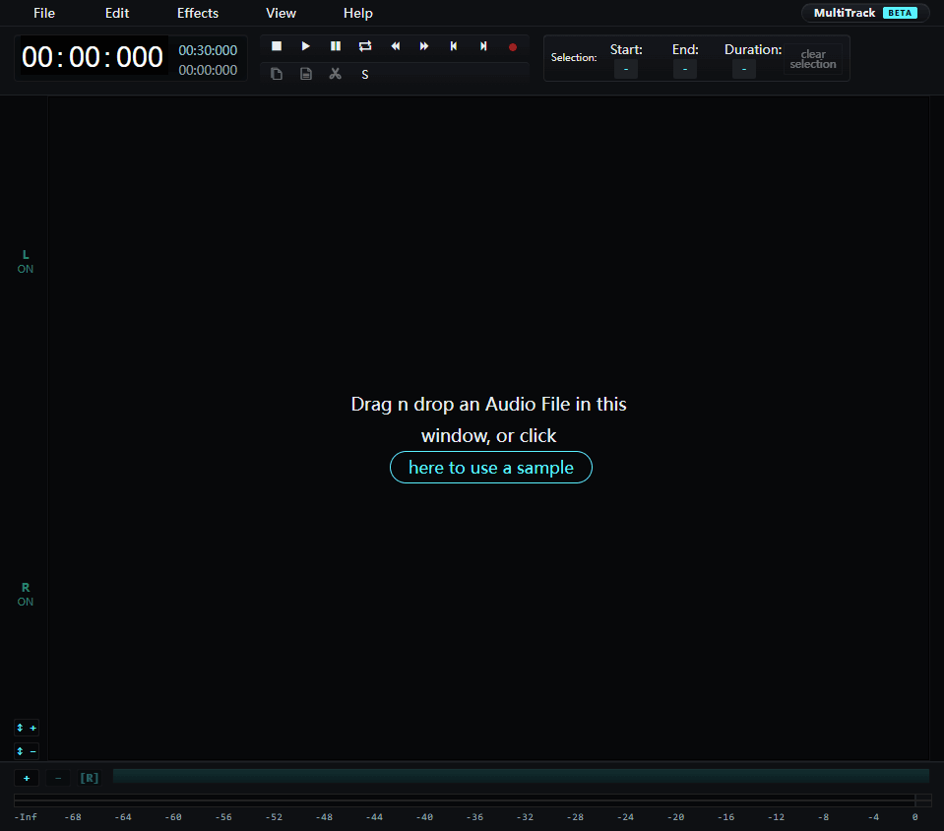Viewport: 944px width, 831px height.
Task: Toggle loop playback icon
Action: point(365,46)
